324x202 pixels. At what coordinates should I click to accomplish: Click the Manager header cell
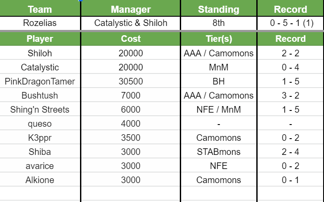click(x=131, y=8)
